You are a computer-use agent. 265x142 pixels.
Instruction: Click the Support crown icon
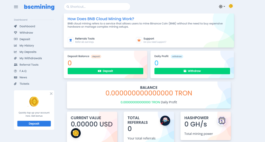point(139,40)
